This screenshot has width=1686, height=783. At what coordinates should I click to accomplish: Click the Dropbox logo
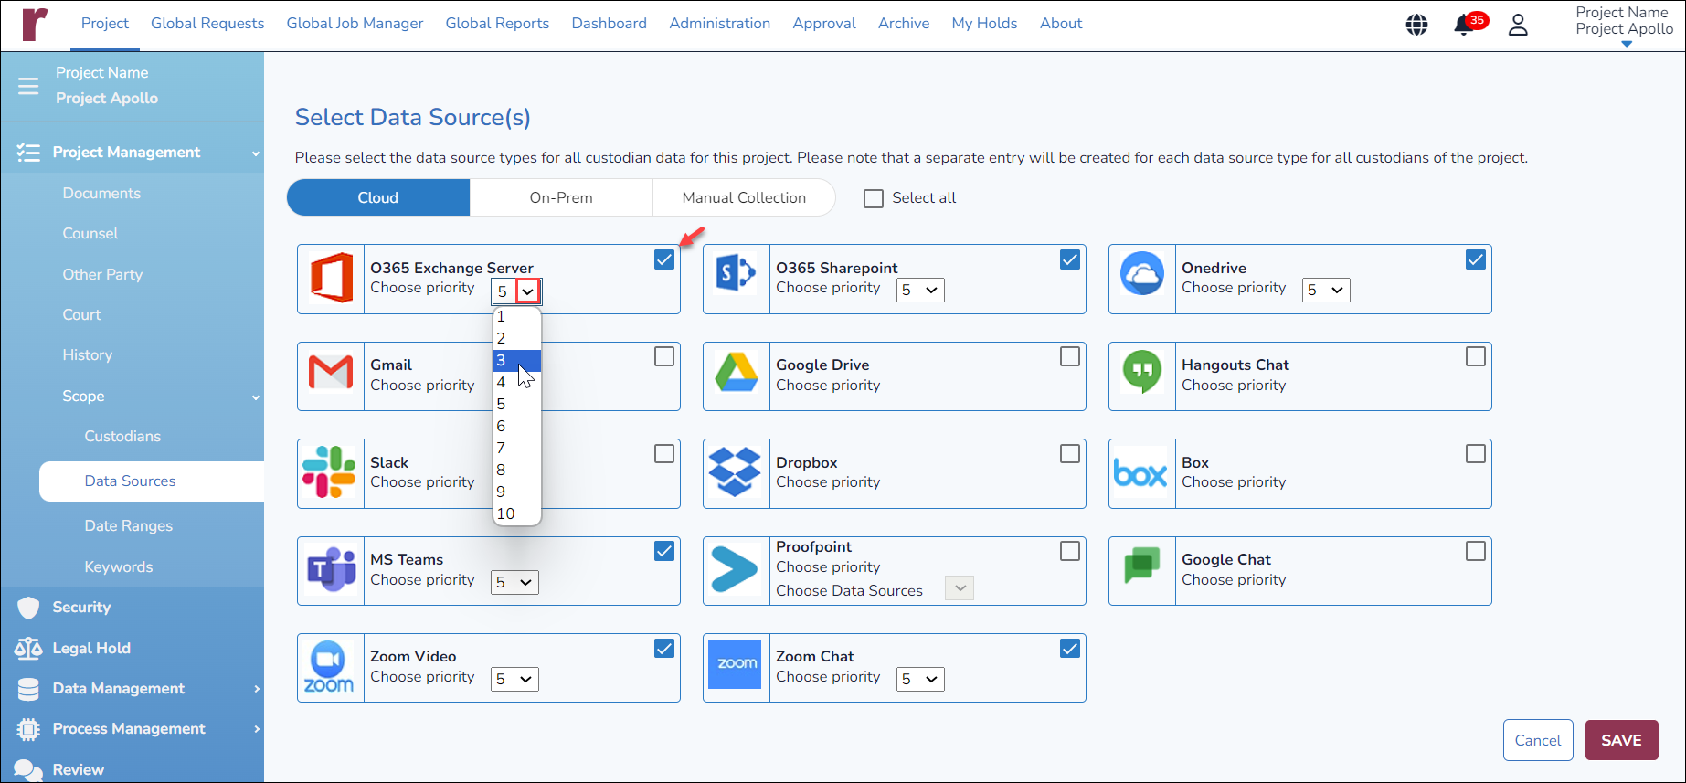[735, 471]
